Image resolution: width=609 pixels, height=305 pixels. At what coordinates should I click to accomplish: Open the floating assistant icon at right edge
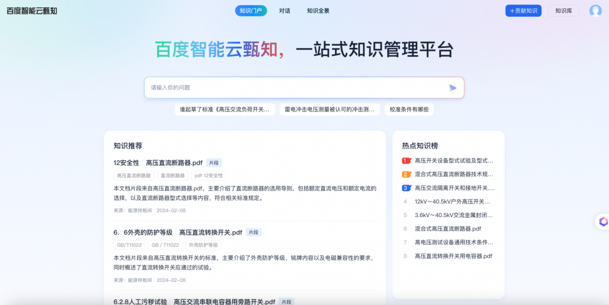pyautogui.click(x=603, y=222)
